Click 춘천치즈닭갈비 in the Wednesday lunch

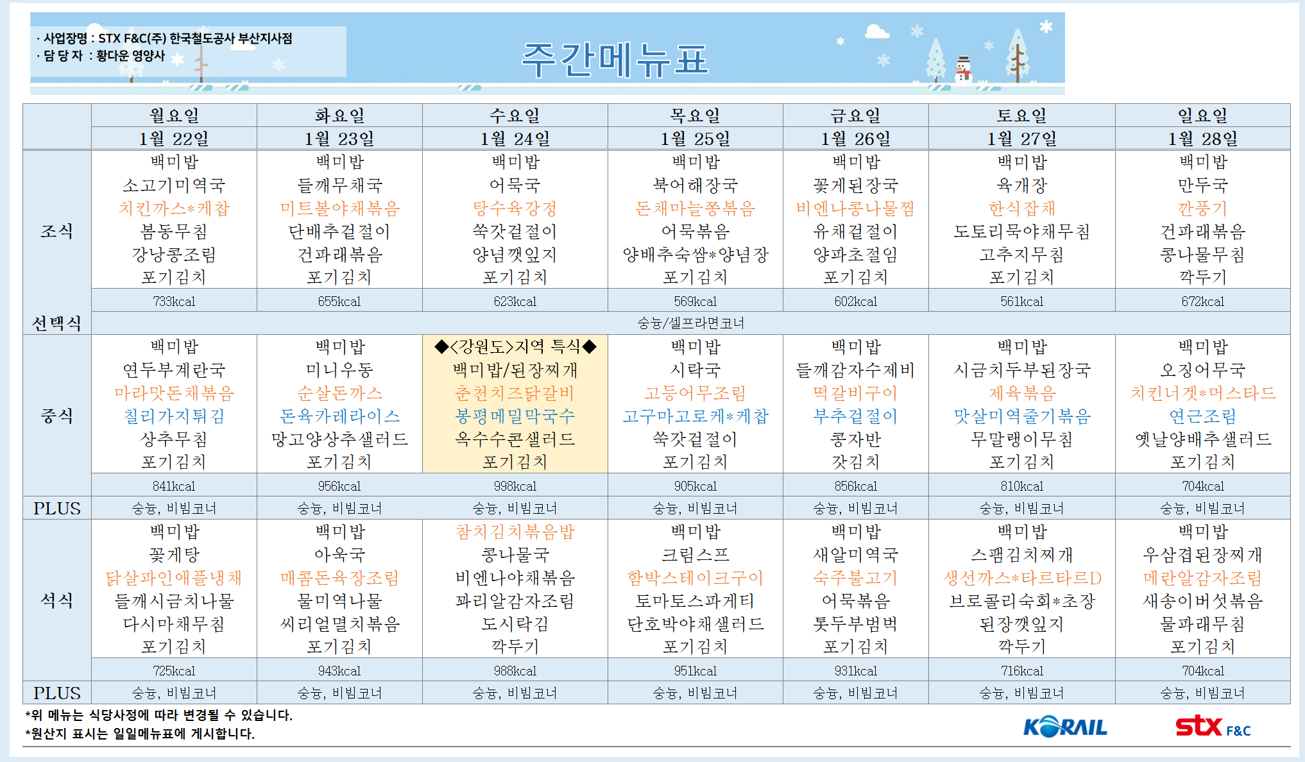tap(515, 393)
